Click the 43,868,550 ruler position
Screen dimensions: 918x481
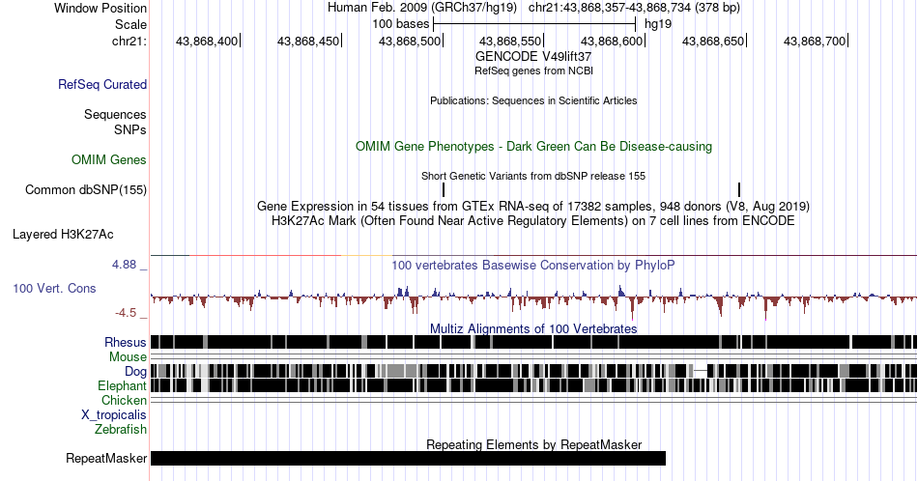pos(510,41)
